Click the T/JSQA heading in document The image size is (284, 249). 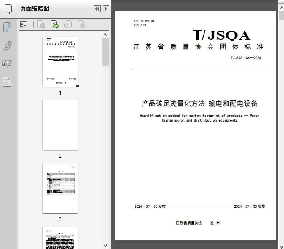click(221, 35)
